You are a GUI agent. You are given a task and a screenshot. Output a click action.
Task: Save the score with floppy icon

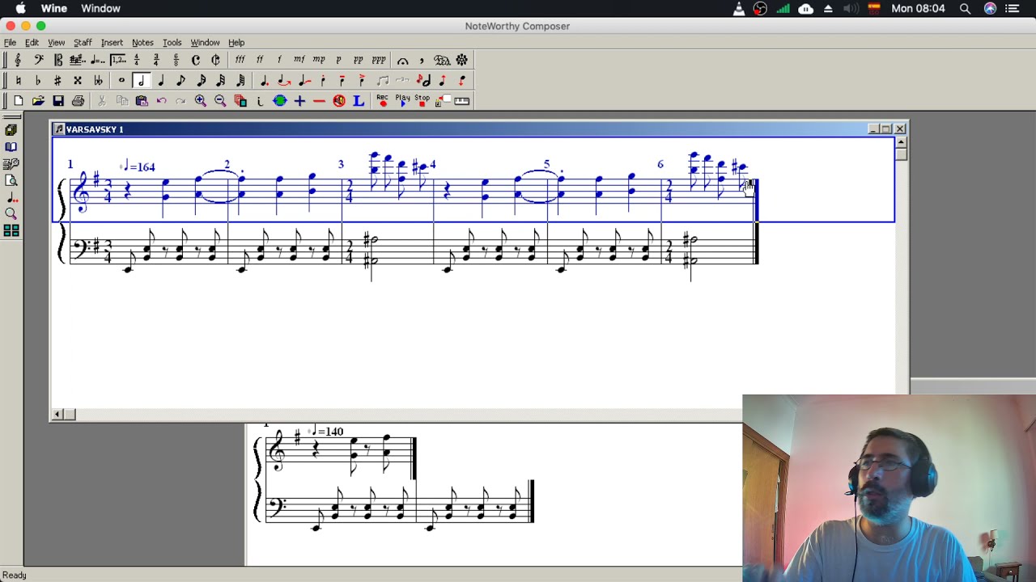click(58, 100)
